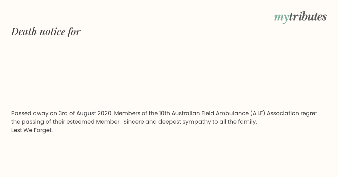This screenshot has width=338, height=177.
Task: Click the '(A.I.F)' abbreviation
Action: 258,113
